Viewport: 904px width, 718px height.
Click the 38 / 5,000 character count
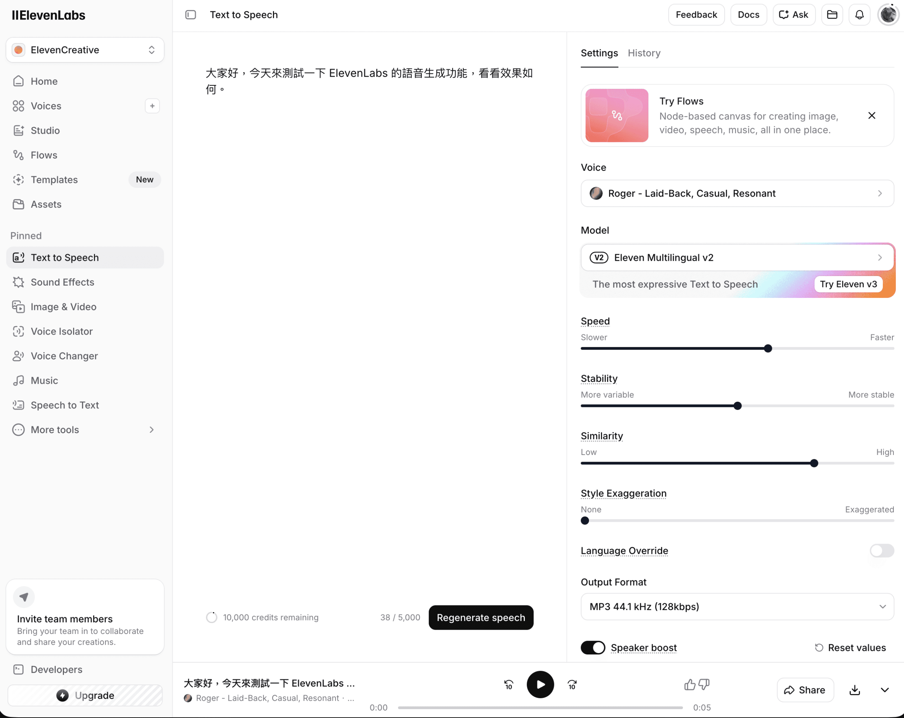(400, 617)
